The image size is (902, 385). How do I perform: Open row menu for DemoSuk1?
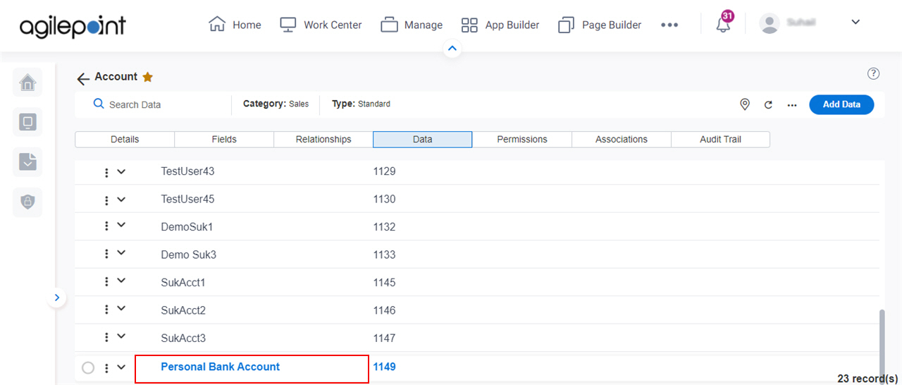(x=106, y=226)
